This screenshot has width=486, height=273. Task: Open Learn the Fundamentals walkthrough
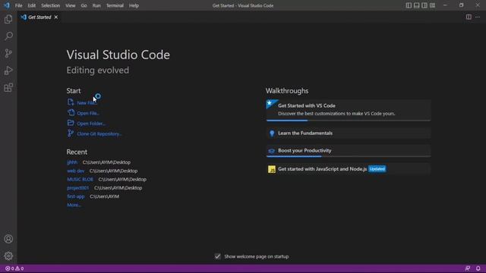349,133
